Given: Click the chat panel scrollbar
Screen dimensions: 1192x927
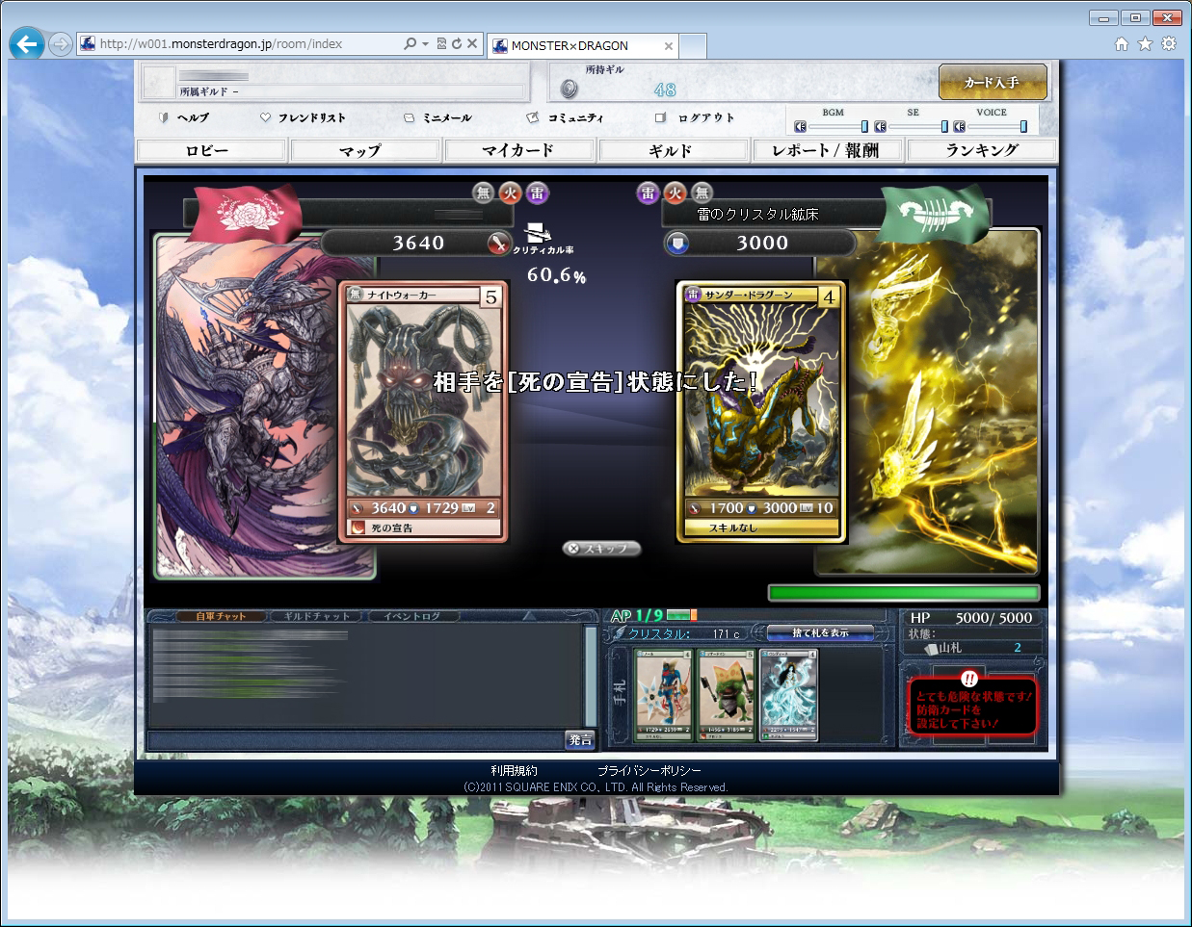Looking at the screenshot, I should point(591,675).
